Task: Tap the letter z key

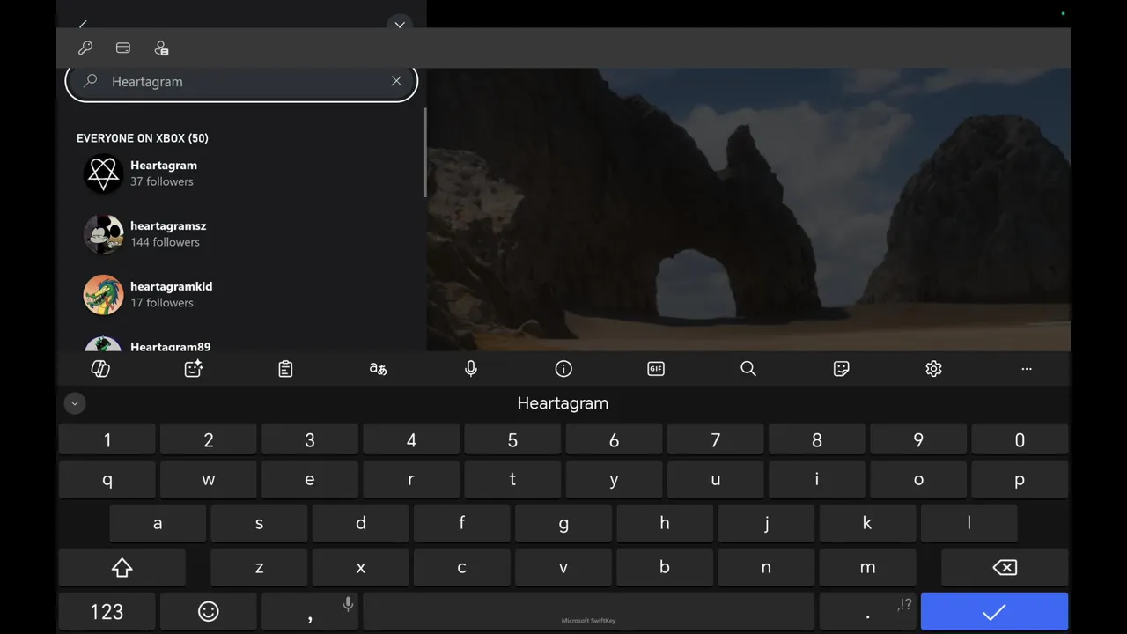Action: coord(259,568)
